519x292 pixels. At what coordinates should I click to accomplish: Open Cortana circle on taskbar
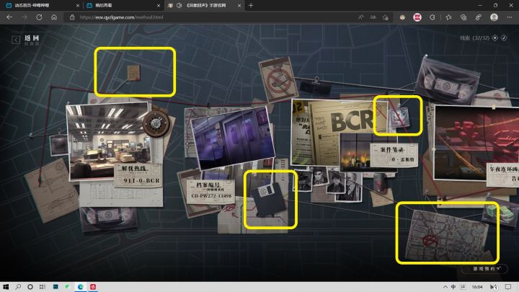click(30, 287)
